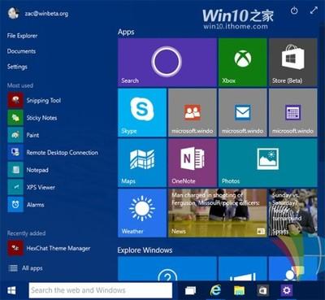
Task: Open the Search Cortana tile
Action: 167,63
